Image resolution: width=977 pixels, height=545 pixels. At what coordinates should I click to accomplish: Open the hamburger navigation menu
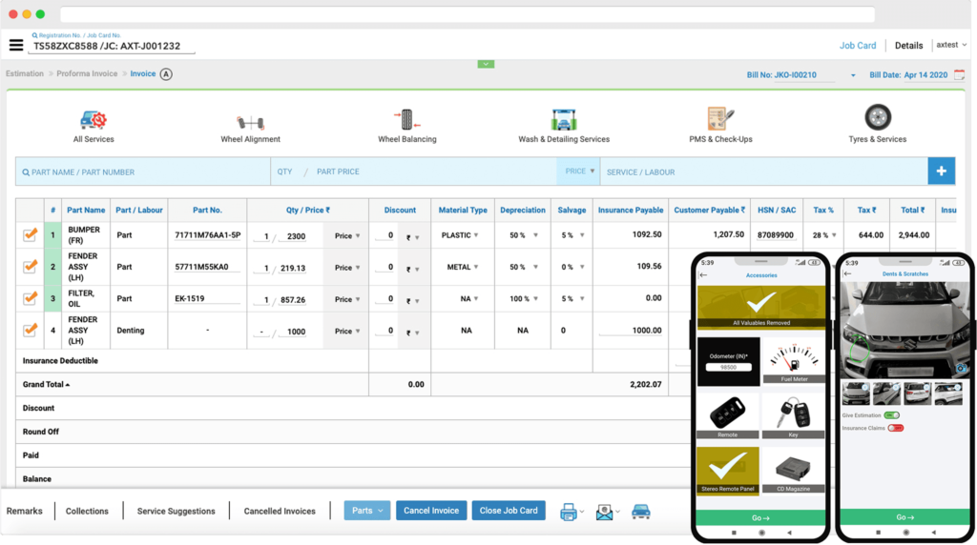coord(16,45)
